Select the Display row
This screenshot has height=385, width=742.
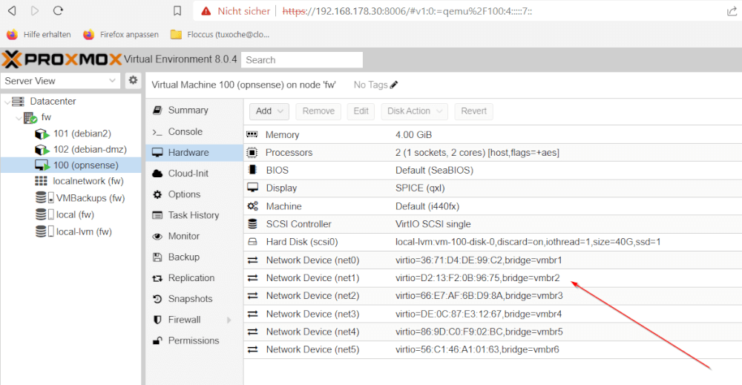tap(493, 188)
